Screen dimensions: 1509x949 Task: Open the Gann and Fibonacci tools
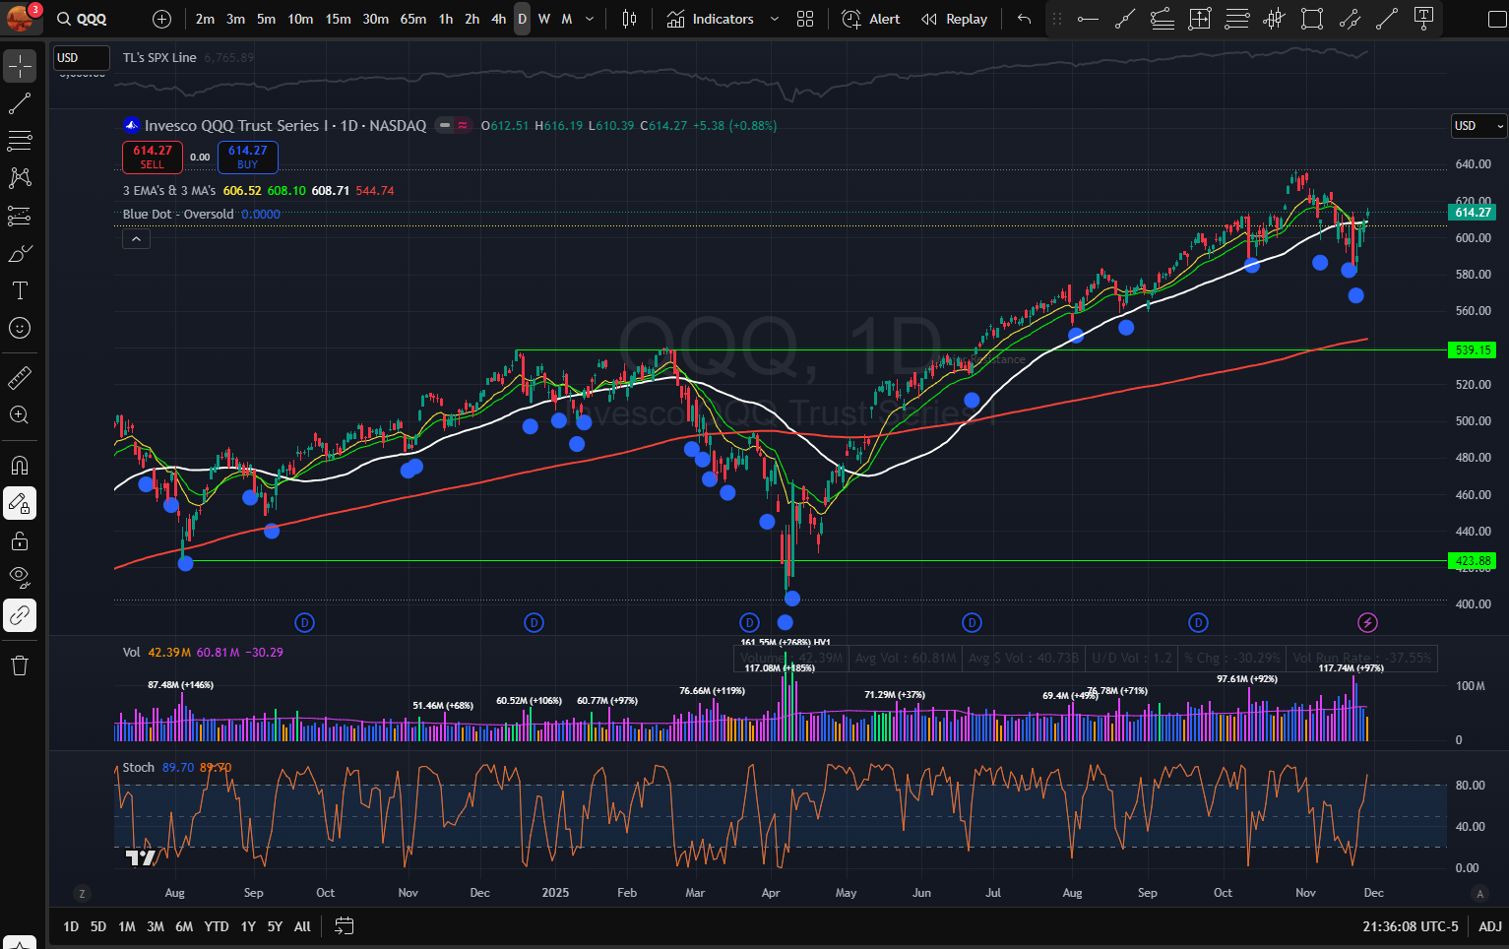(20, 141)
